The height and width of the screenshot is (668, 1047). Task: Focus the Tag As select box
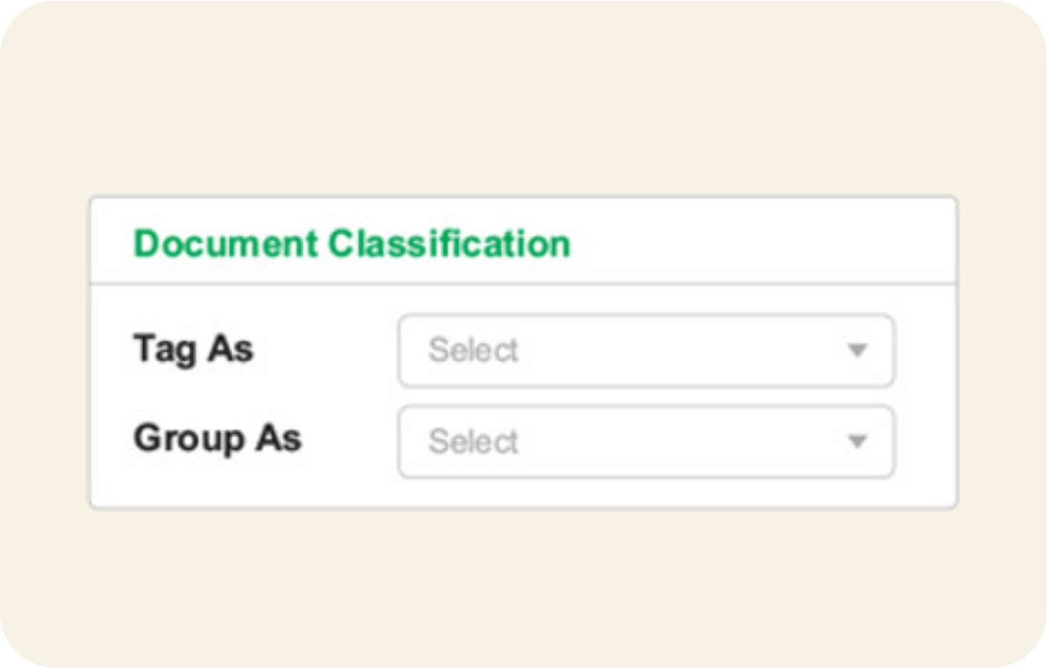coord(645,350)
